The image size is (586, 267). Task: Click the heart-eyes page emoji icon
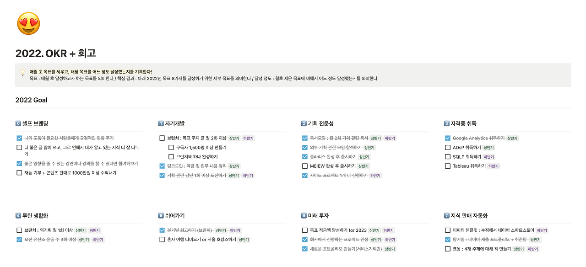pos(27,23)
